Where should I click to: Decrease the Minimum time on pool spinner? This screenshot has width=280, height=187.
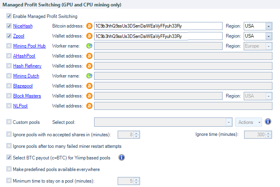coord(136,183)
